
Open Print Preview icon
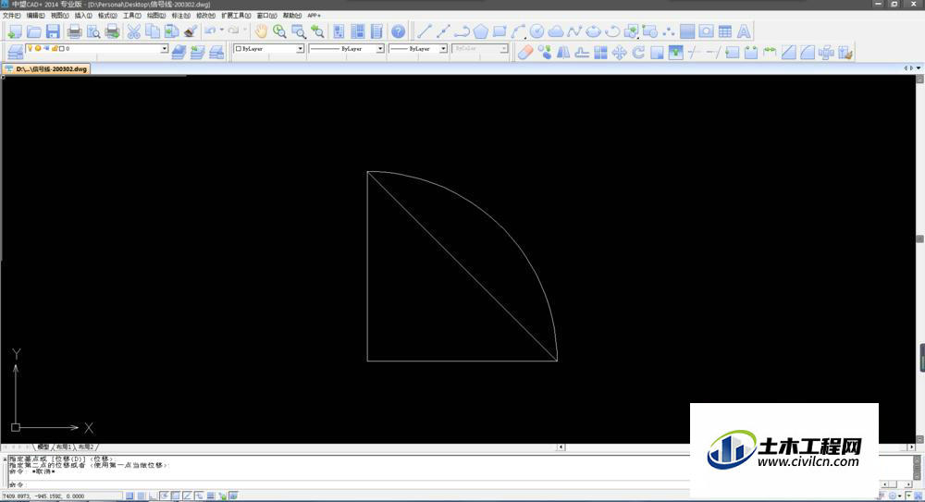[93, 31]
